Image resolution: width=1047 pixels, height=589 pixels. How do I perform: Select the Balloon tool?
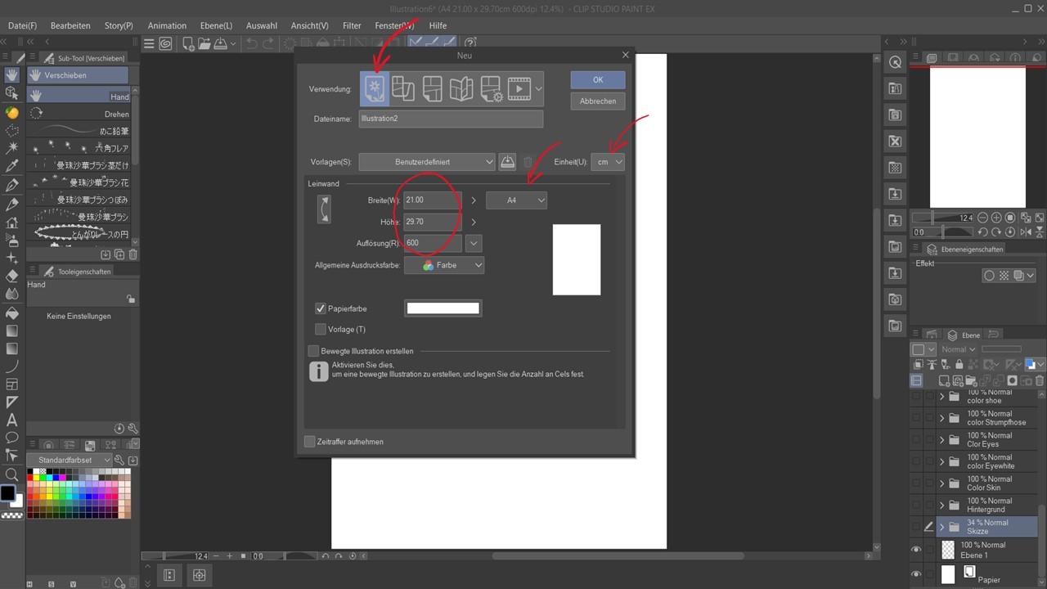11,438
